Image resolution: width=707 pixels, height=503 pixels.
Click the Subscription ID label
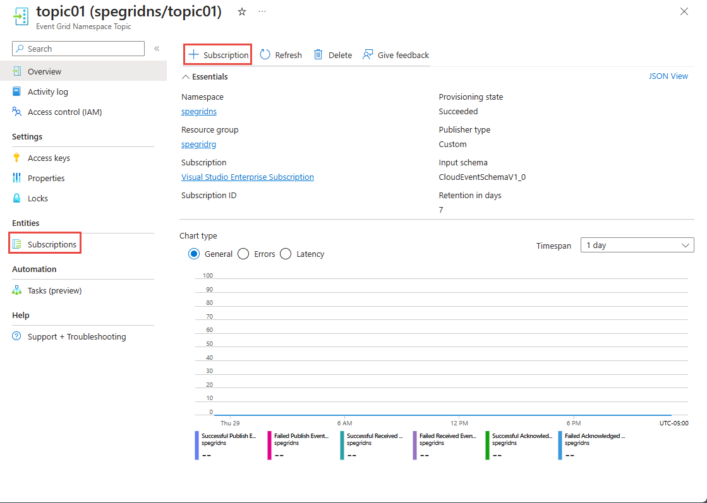click(208, 195)
